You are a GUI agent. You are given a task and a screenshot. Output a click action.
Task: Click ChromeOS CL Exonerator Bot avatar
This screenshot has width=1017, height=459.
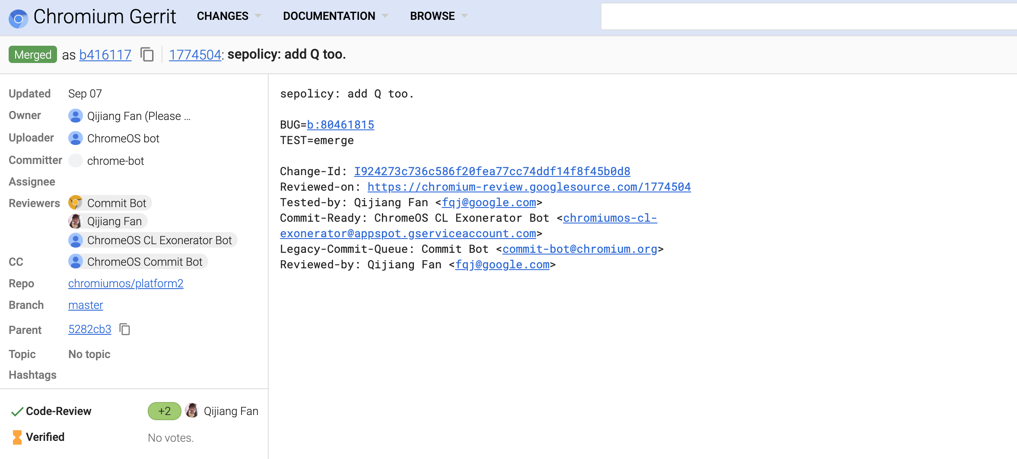click(76, 240)
